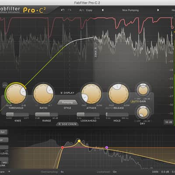Click the 0.0 dB output level value

point(165,172)
